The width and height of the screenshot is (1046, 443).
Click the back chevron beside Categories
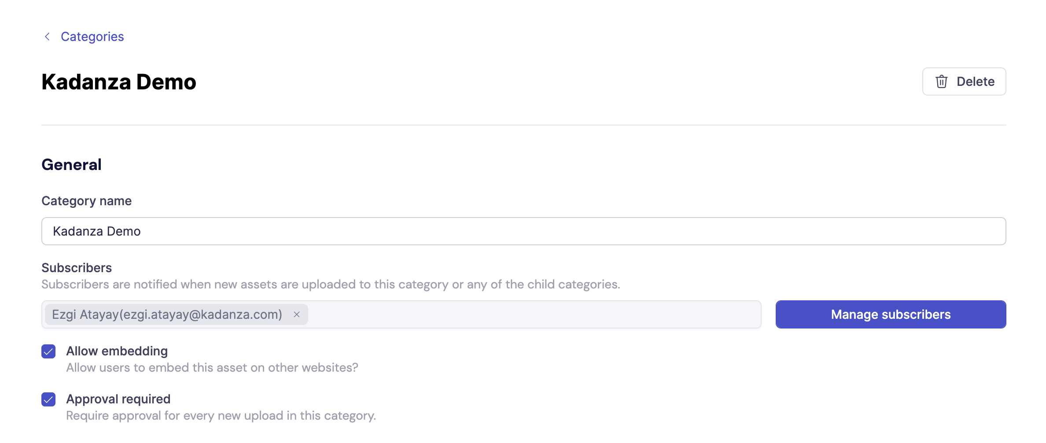48,36
